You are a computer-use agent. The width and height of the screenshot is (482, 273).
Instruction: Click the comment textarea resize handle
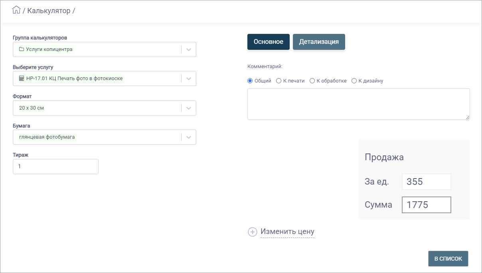(468, 118)
